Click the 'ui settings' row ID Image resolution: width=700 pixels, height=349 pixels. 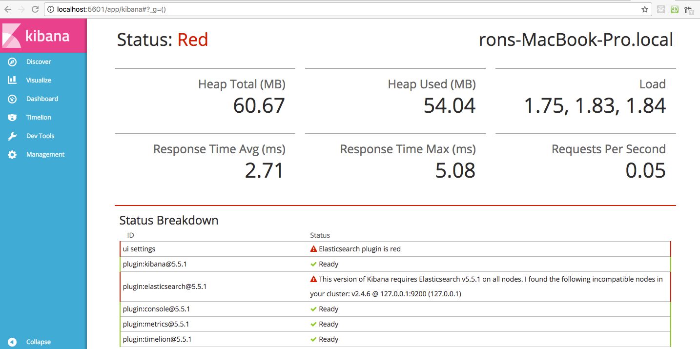click(139, 249)
